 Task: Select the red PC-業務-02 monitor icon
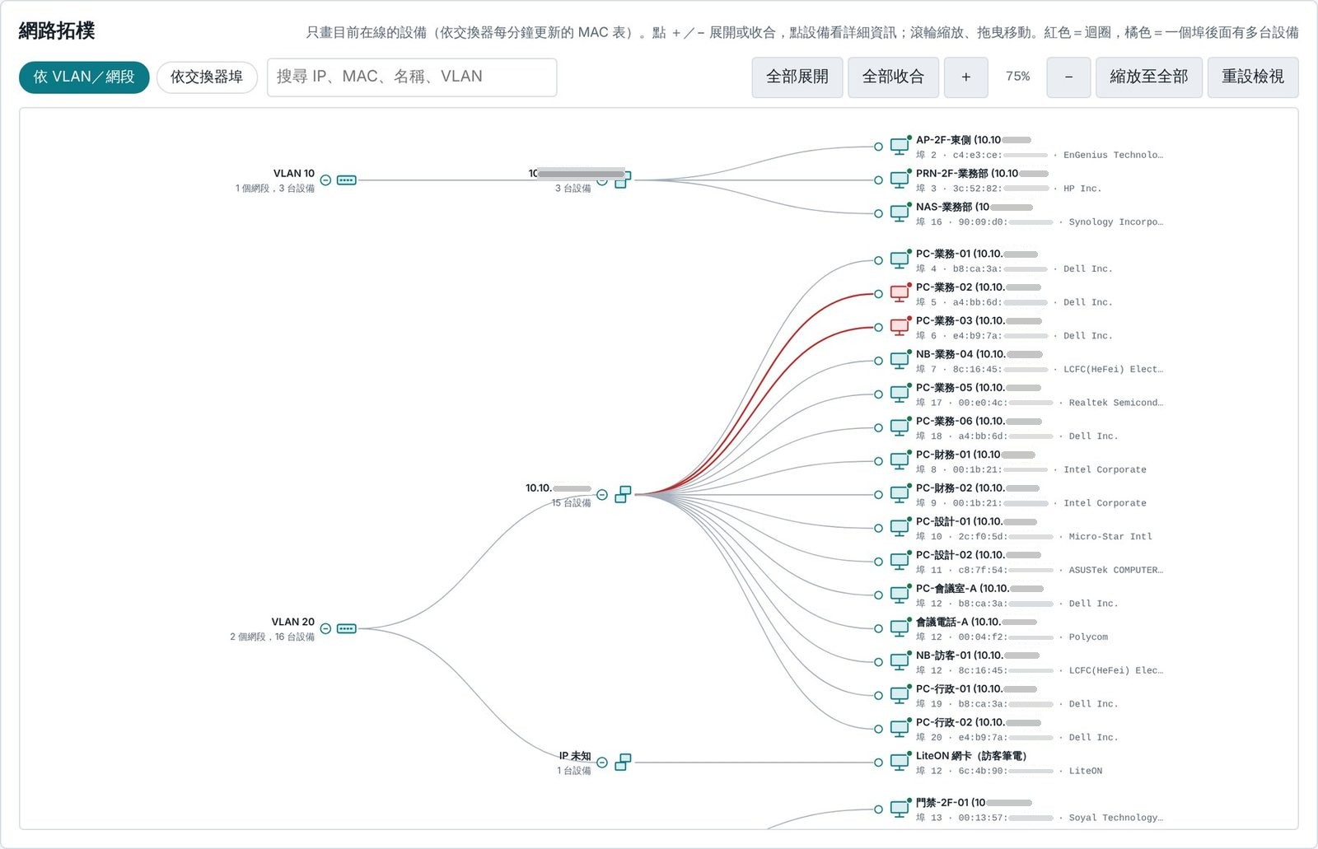click(900, 293)
